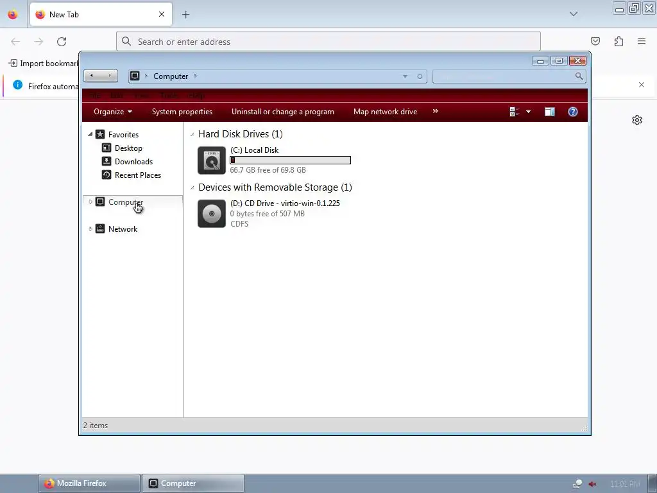
Task: Open Firefox View icon
Action: click(x=13, y=15)
